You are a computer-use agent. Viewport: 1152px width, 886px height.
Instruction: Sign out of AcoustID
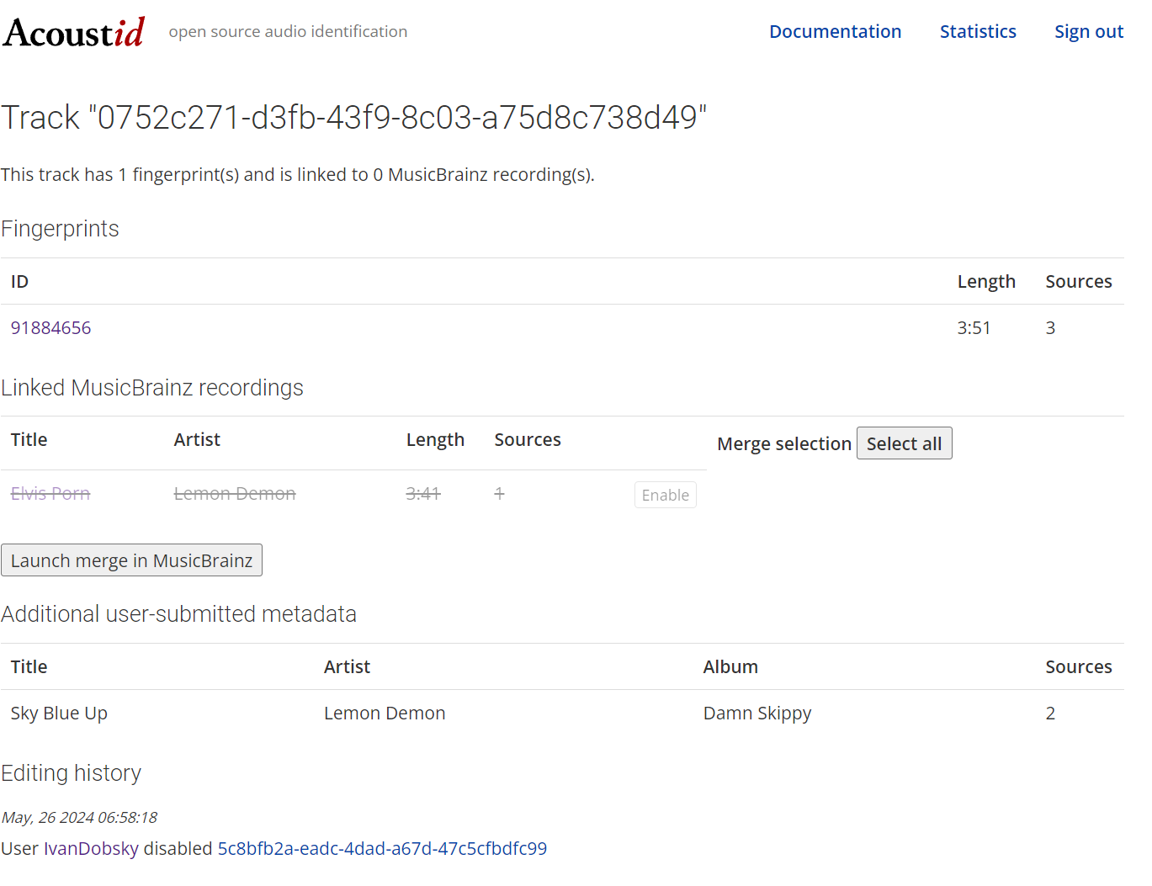[x=1088, y=31]
